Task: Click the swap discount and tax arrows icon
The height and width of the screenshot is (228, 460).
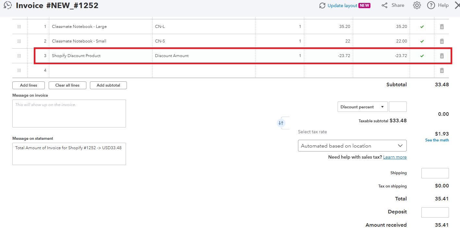Action: coord(281,123)
